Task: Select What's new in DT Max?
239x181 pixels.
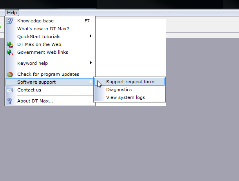Action: 50,29
